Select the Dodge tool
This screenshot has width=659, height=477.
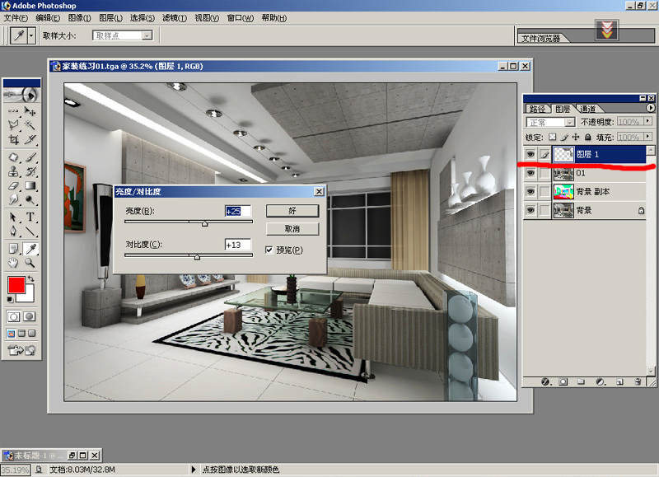coord(30,199)
